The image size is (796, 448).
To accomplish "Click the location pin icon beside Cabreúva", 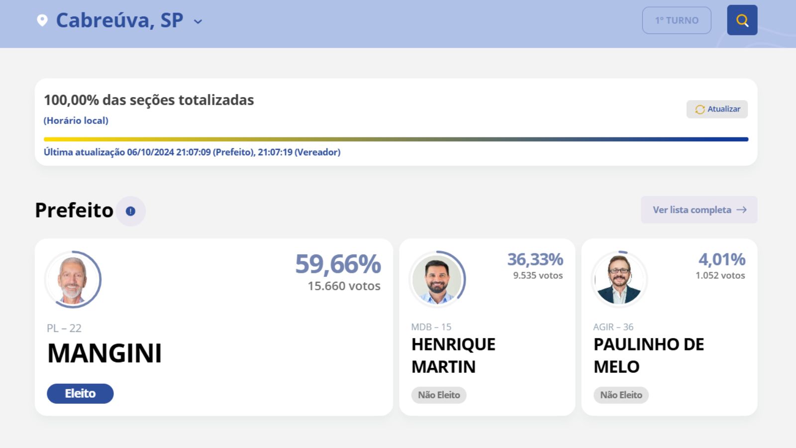I will (x=42, y=20).
